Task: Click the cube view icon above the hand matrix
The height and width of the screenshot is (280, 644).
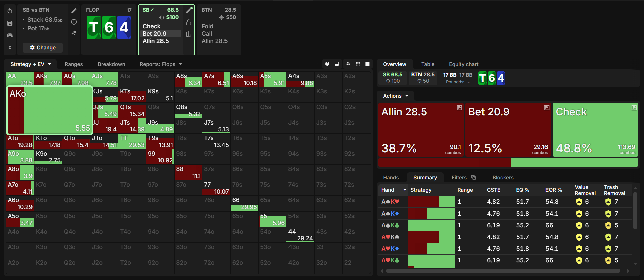Action: coord(327,64)
